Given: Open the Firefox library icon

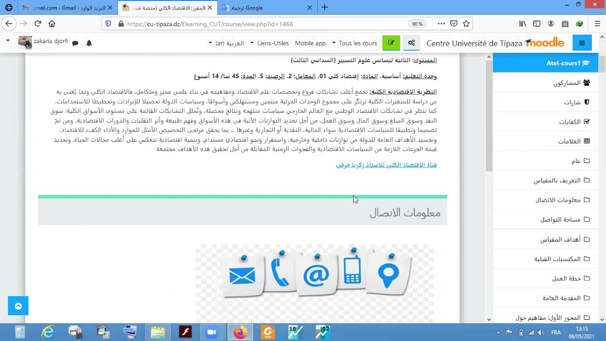Looking at the screenshot, I should pos(523,24).
